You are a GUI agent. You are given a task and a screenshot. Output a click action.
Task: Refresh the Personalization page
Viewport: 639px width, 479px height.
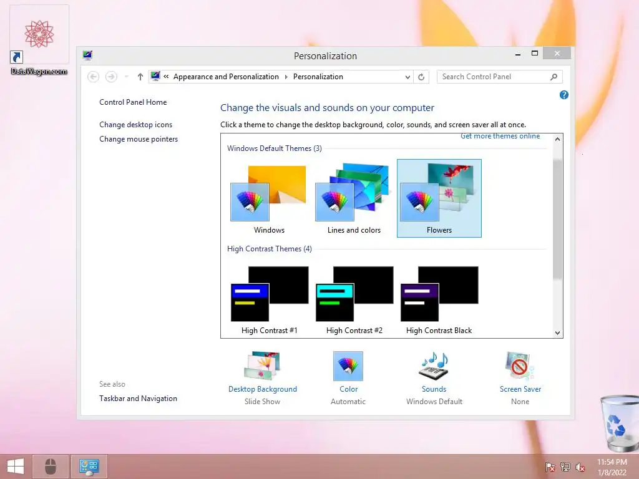click(421, 77)
